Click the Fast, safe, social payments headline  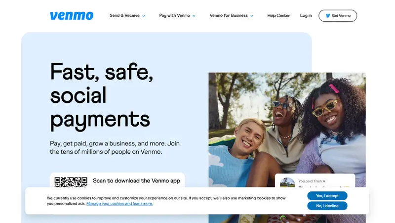tap(102, 96)
